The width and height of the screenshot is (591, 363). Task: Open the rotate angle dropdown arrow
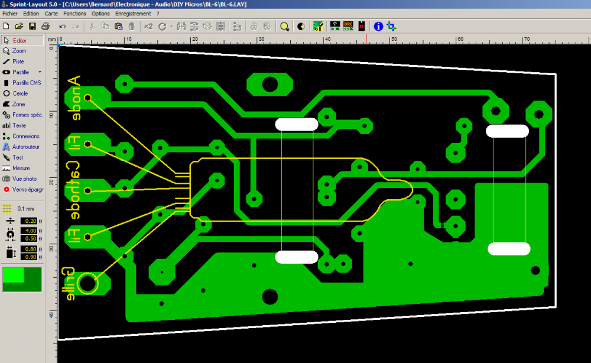[171, 26]
